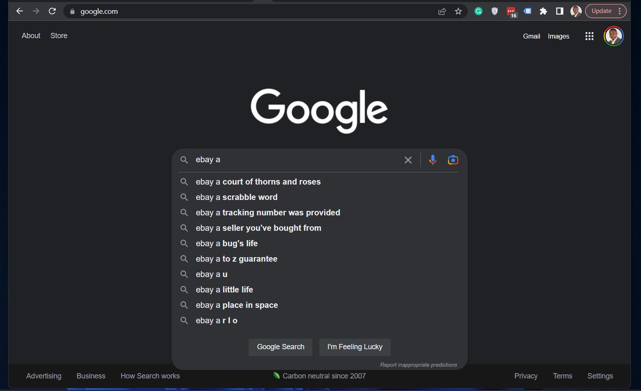Bookmark this page with the star icon

coord(458,11)
